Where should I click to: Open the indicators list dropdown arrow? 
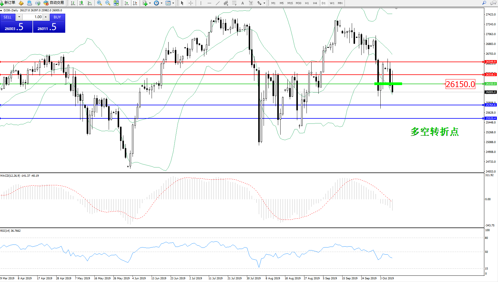click(x=150, y=3)
